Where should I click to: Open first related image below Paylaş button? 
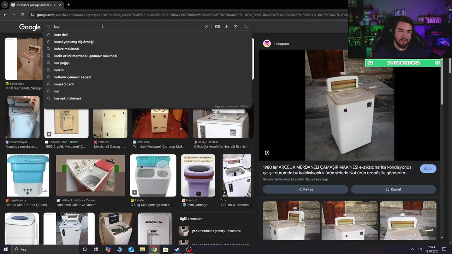pos(291,221)
